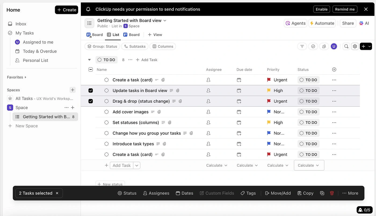Open More options in bulk action bar
The image size is (376, 216).
tap(350, 193)
